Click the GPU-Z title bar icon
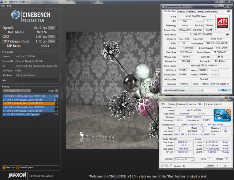This screenshot has width=234, height=180. tap(163, 7)
